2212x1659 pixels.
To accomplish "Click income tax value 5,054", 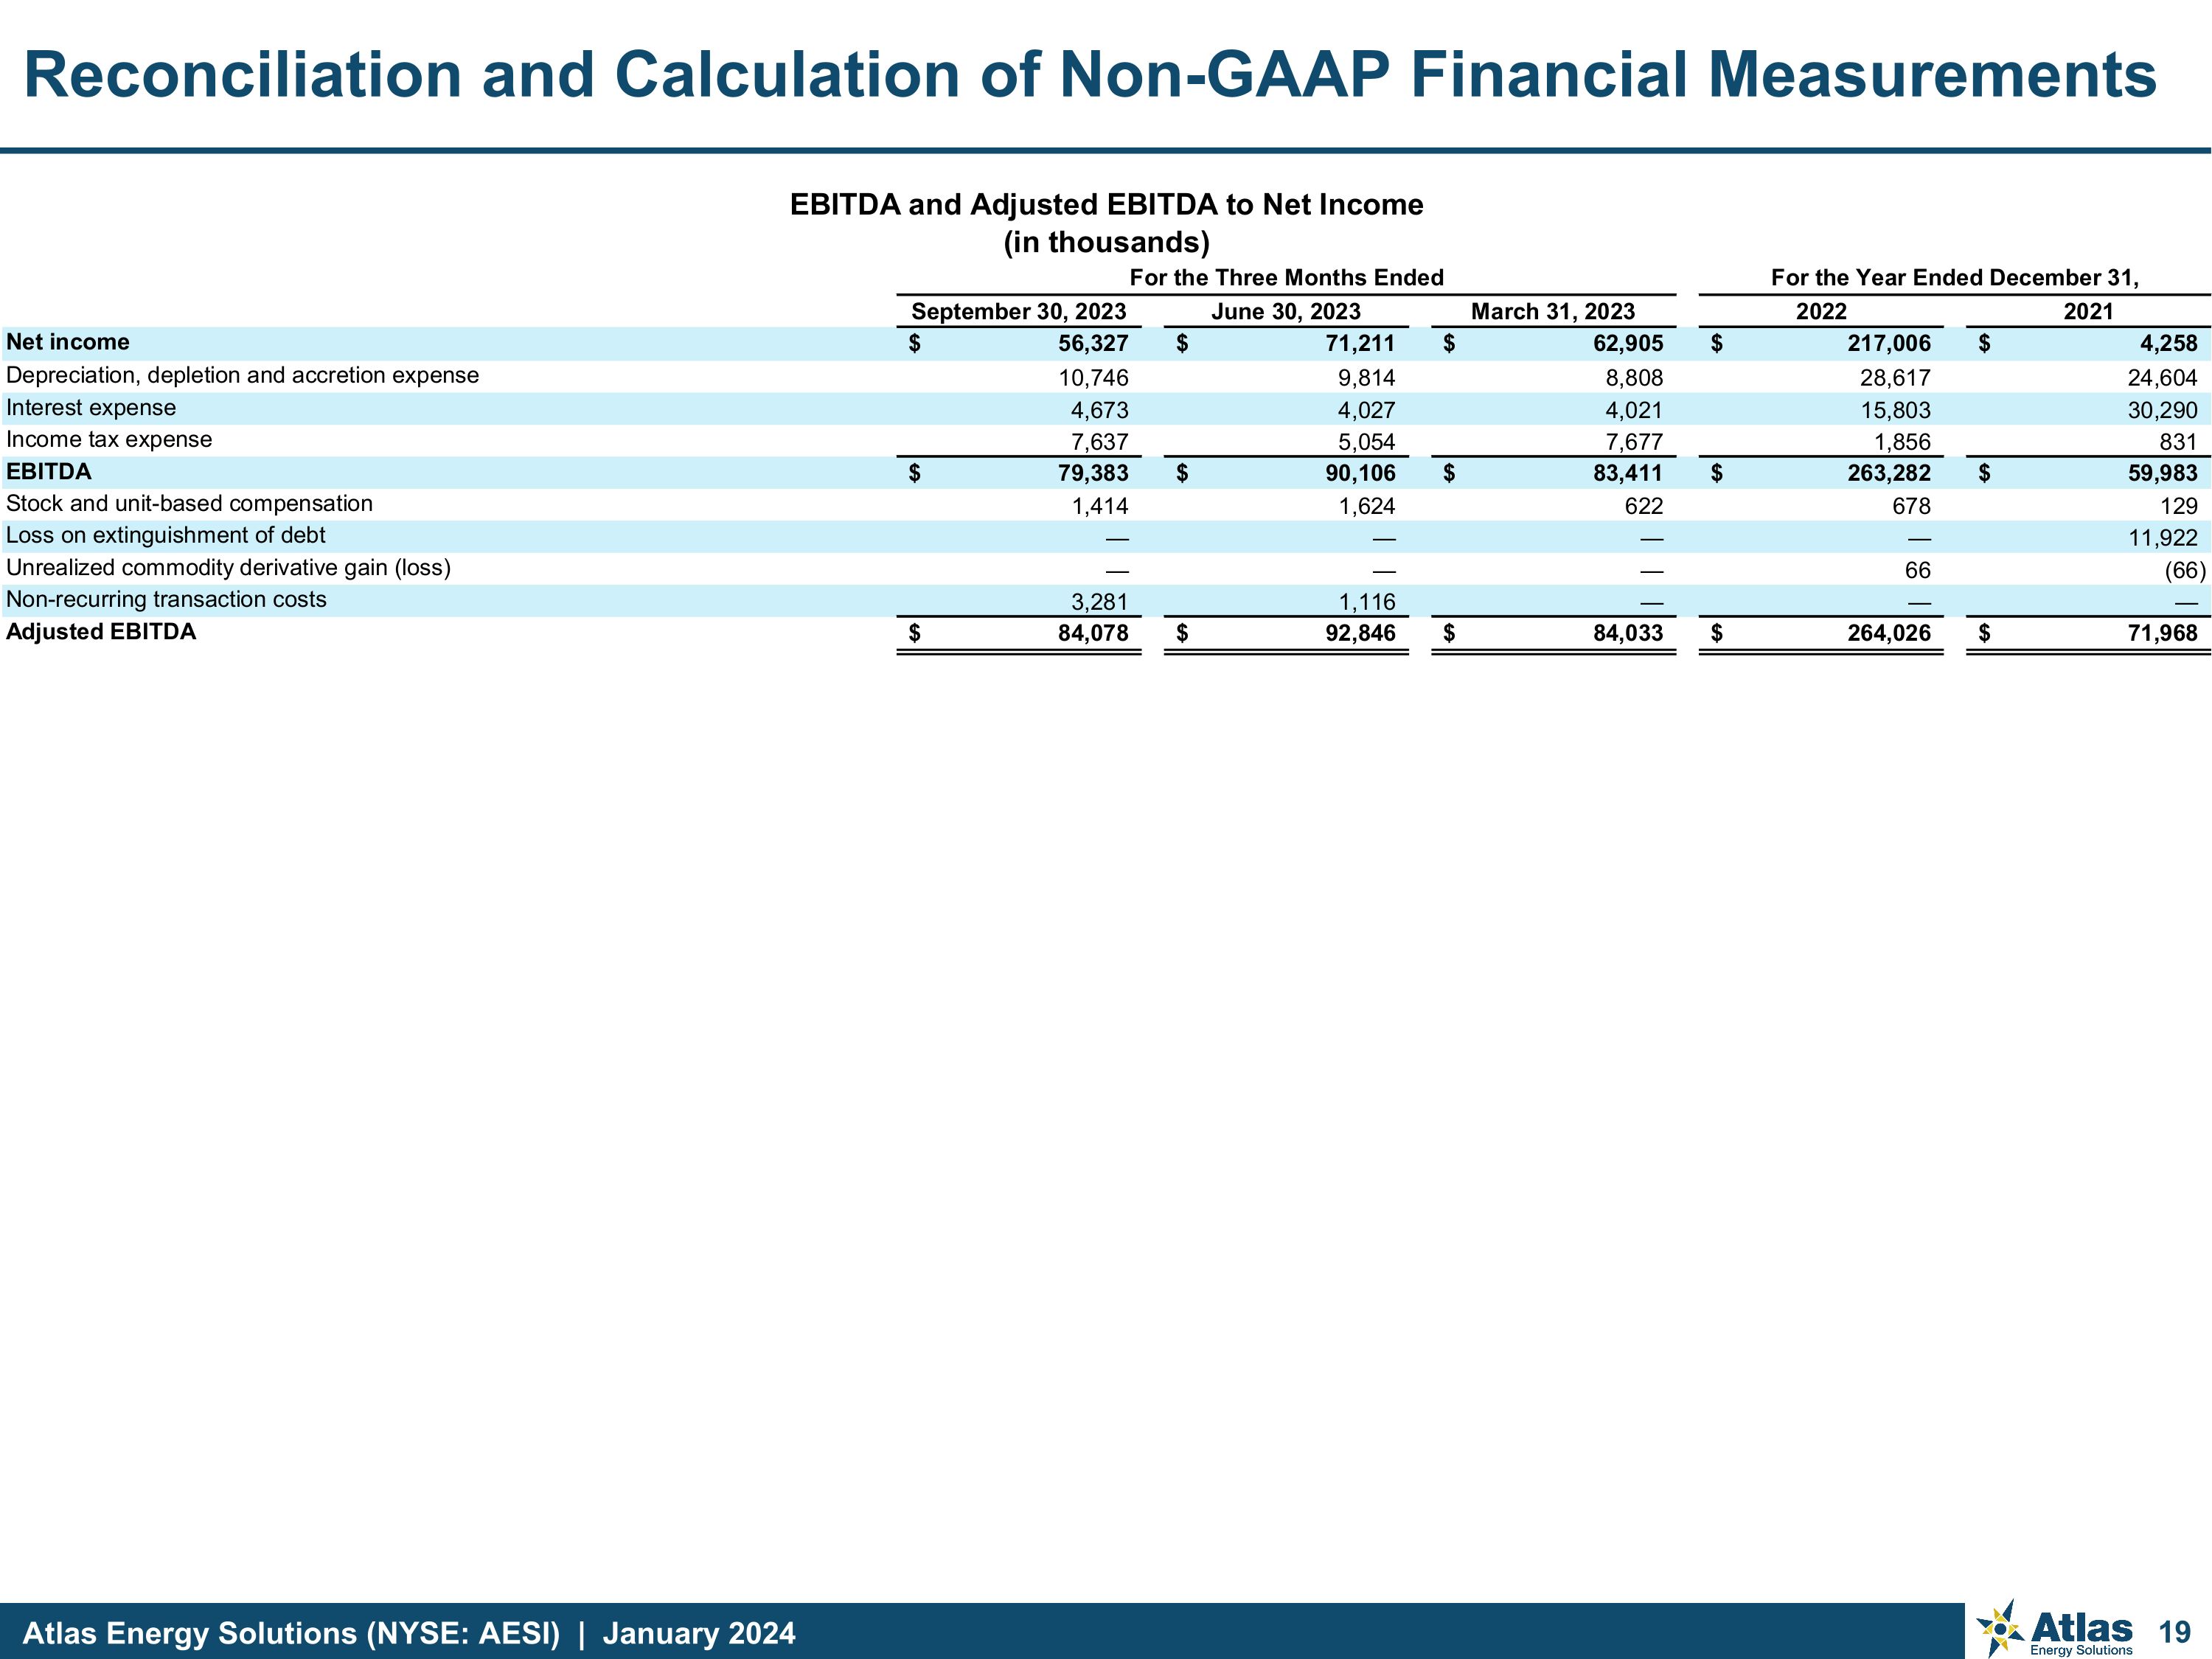I will (x=1366, y=442).
